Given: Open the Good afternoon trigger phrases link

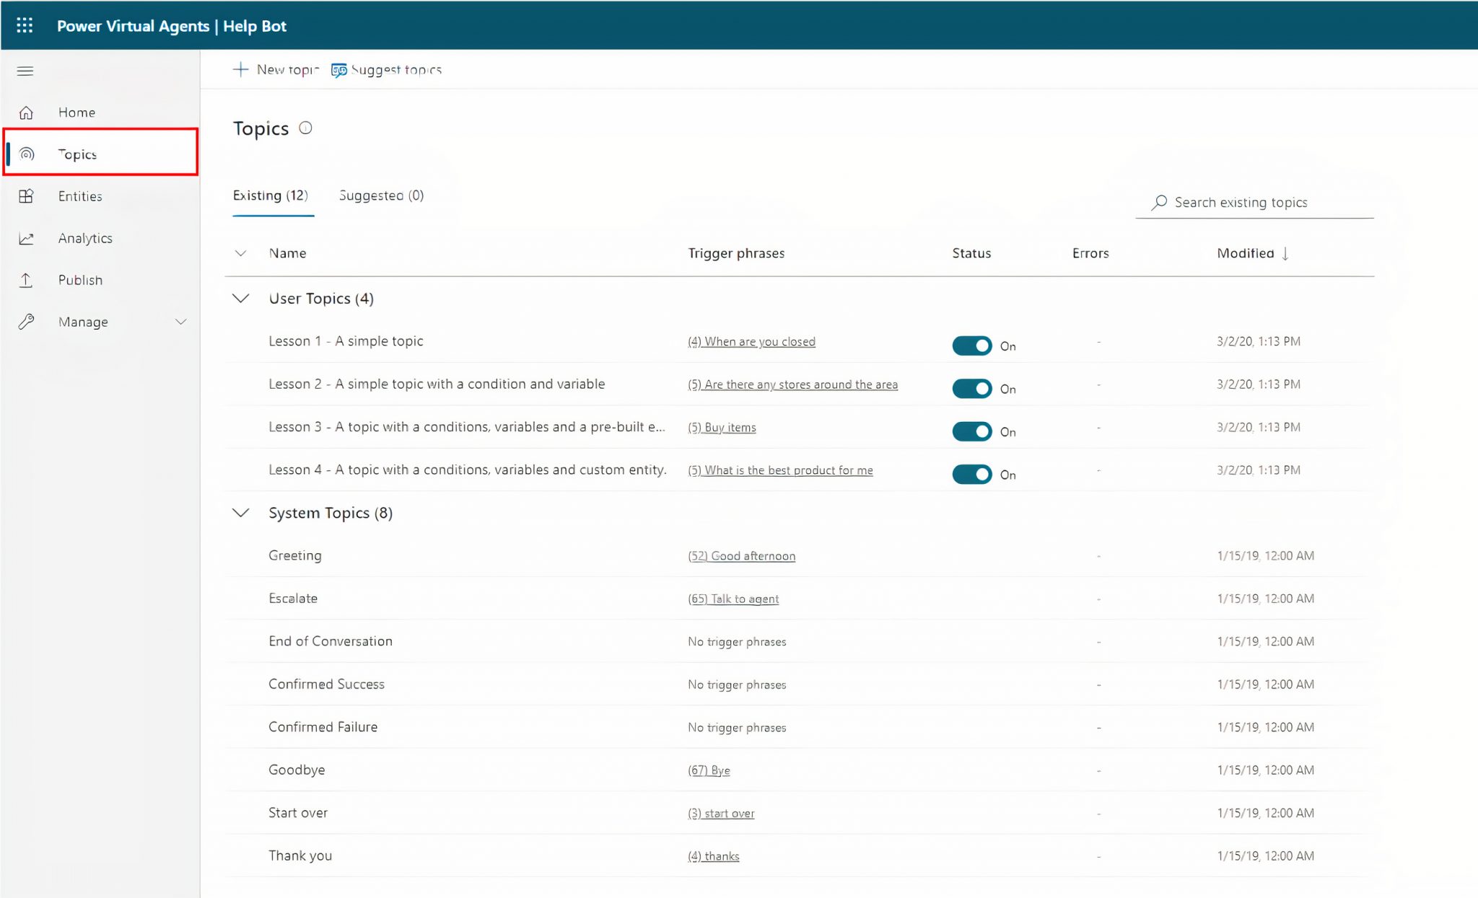Looking at the screenshot, I should point(741,555).
